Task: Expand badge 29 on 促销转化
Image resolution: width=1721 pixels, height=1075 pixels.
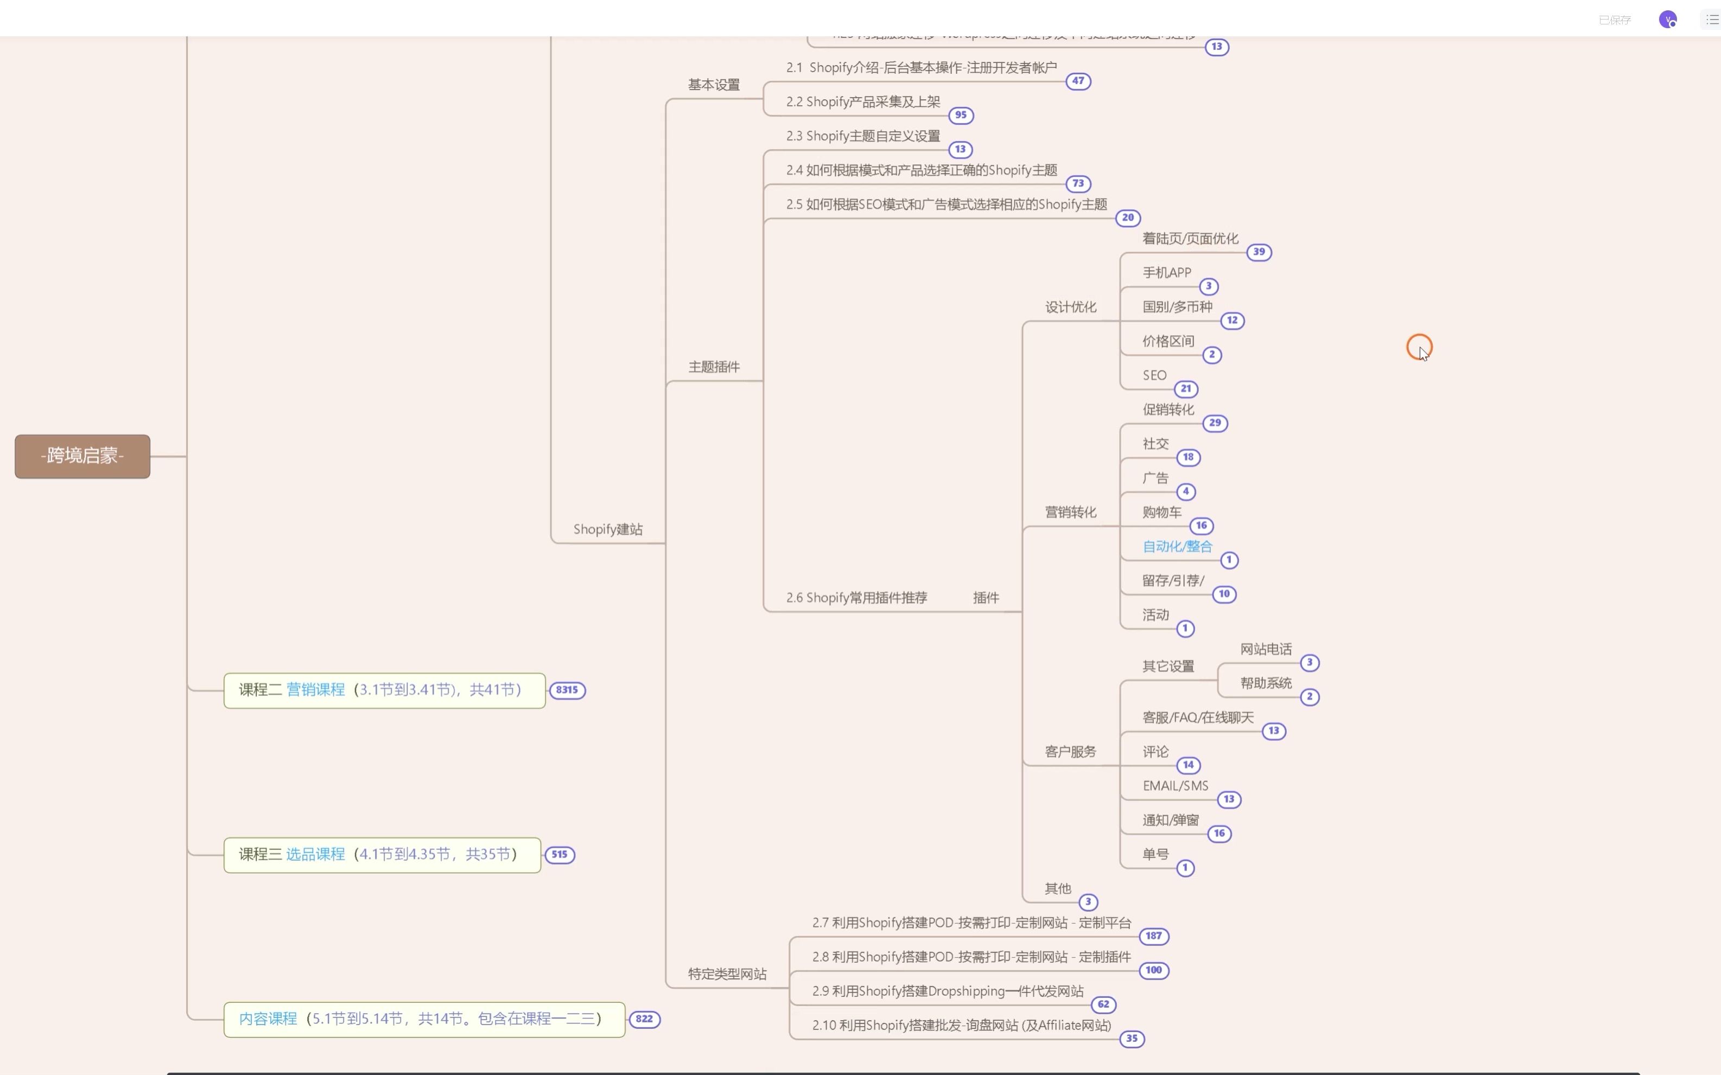Action: (x=1215, y=423)
